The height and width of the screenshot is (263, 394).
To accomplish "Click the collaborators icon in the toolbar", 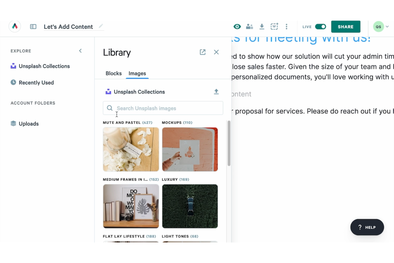I will click(x=249, y=27).
